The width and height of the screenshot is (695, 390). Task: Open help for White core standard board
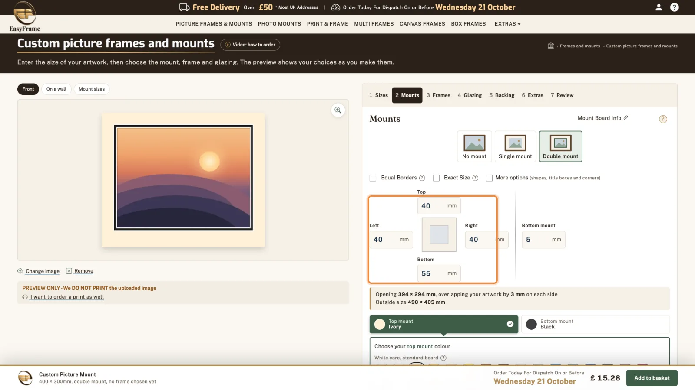[x=443, y=358]
